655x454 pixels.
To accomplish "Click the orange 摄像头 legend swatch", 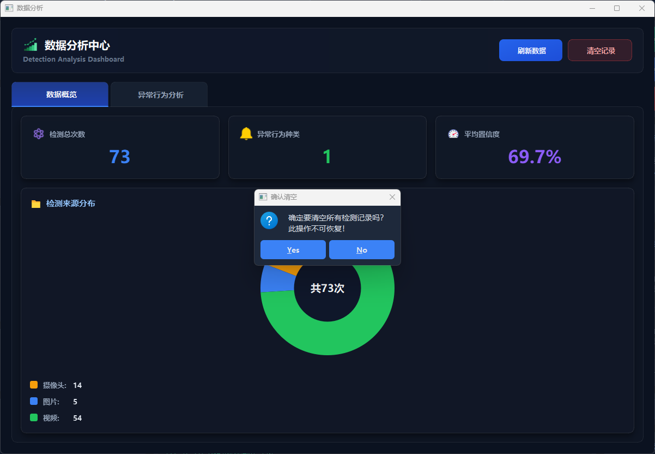I will (x=34, y=385).
